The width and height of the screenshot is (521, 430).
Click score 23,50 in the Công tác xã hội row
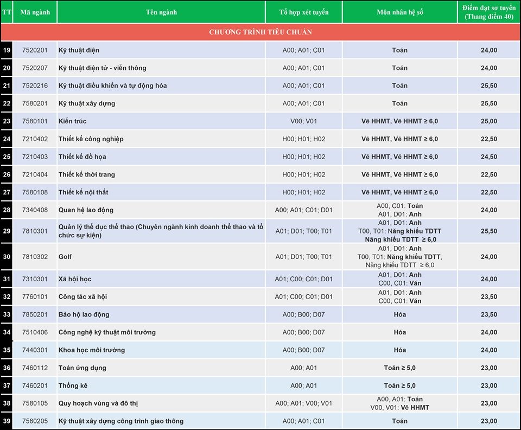point(489,297)
